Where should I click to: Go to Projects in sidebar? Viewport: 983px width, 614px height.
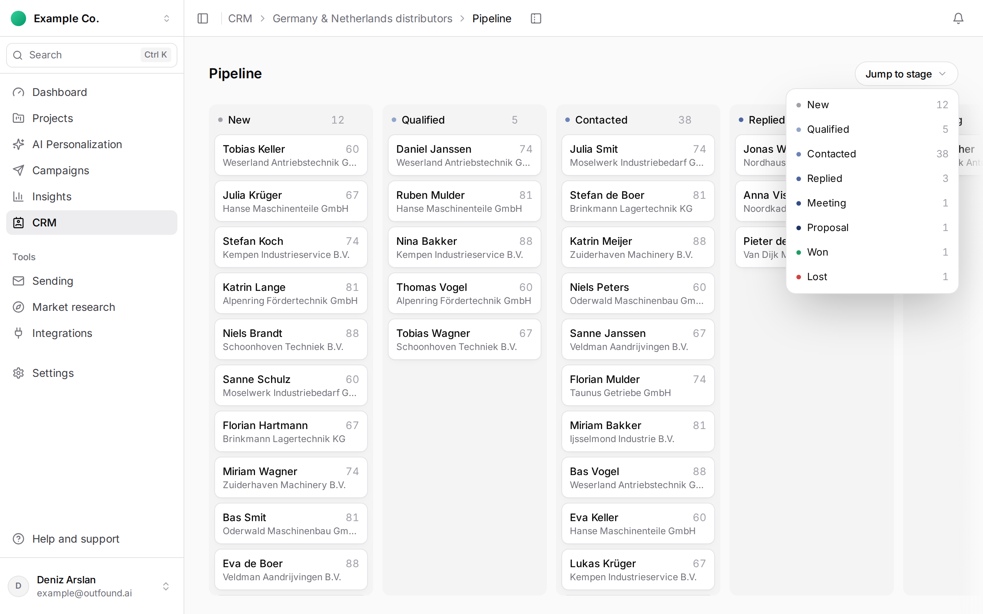(x=92, y=118)
